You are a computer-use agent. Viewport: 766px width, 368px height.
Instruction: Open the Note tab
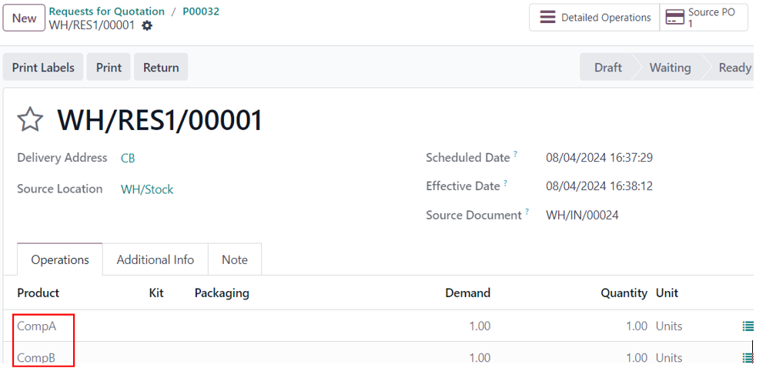235,259
